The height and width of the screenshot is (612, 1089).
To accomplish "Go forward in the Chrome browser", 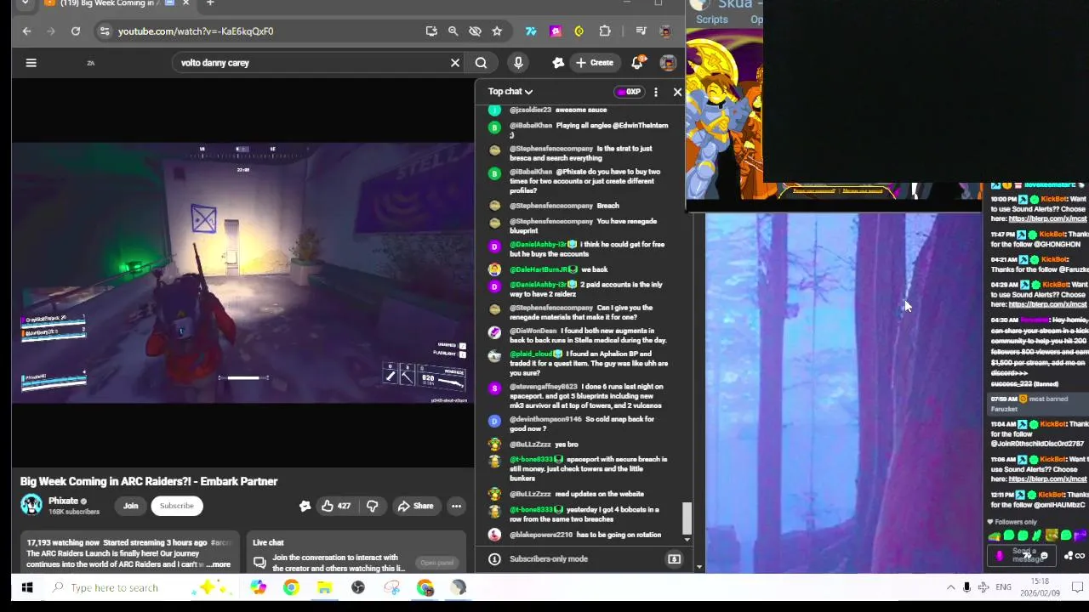I will [x=51, y=31].
